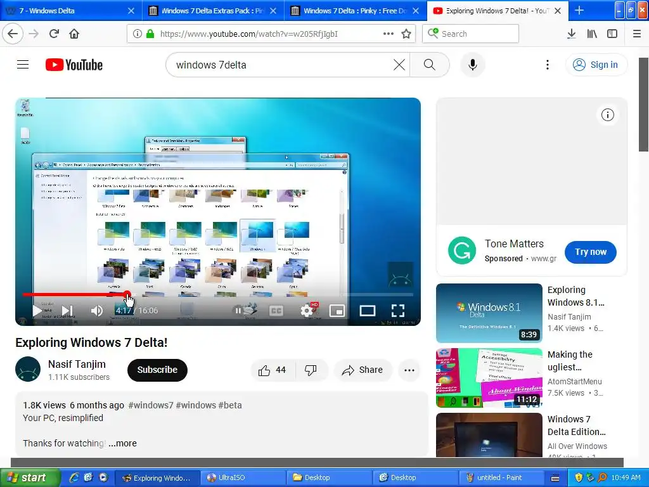Launch Internet Explorer from Quick Launch
Viewport: 649px width, 487px height.
pyautogui.click(x=75, y=477)
